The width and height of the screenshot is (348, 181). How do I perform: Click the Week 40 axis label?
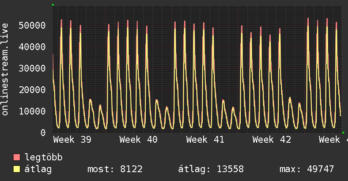[139, 140]
